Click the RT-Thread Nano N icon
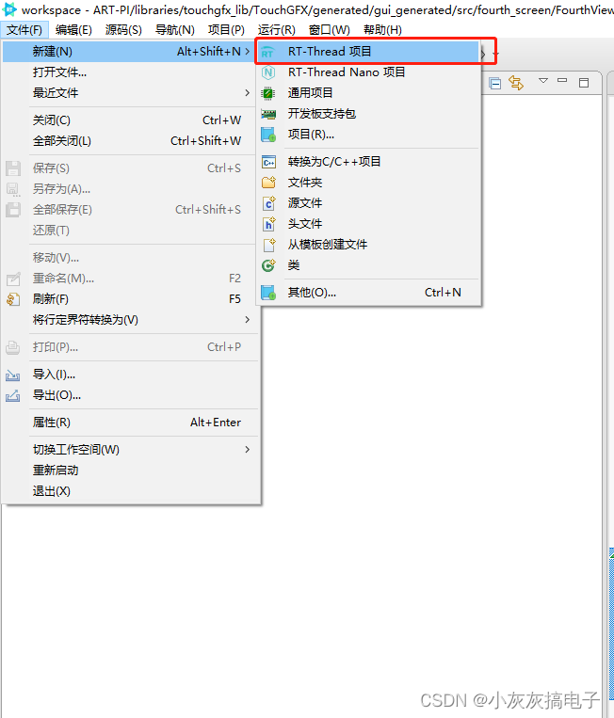The width and height of the screenshot is (614, 718). (268, 72)
